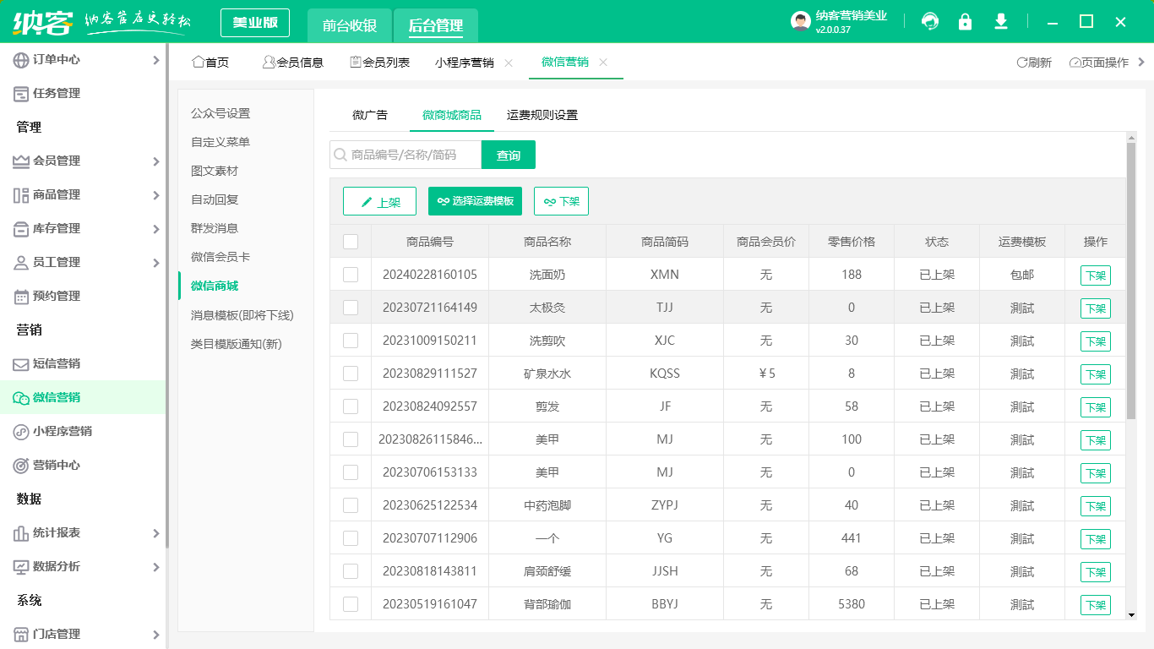The height and width of the screenshot is (649, 1154).
Task: Click the 门店管理 store icon
Action: click(21, 635)
